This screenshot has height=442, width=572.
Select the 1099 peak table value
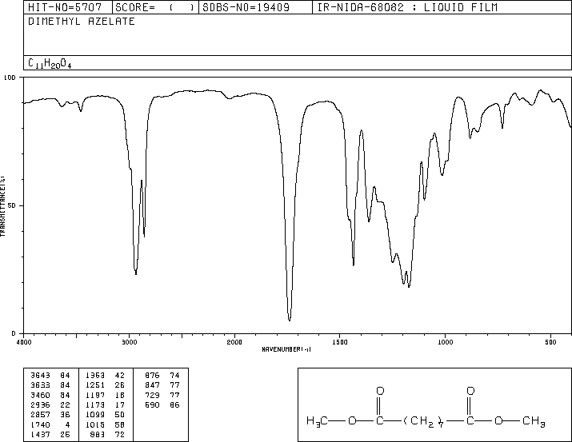pyautogui.click(x=95, y=415)
